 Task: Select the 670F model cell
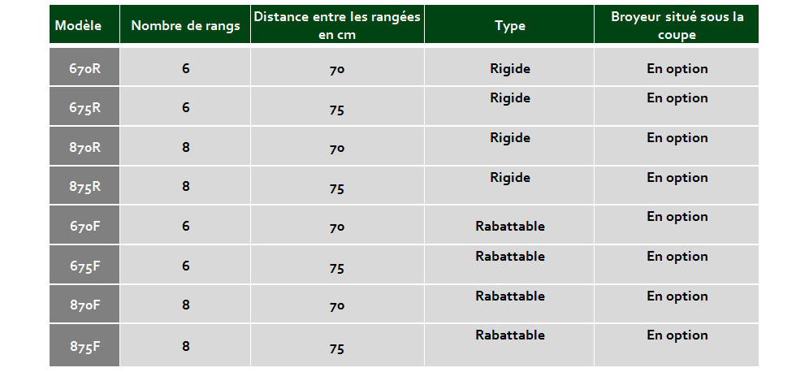pos(84,225)
